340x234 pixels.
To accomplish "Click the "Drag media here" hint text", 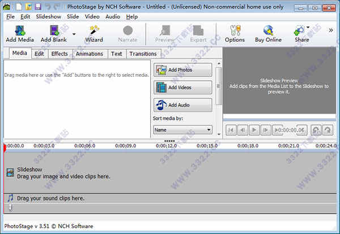I will coord(76,75).
